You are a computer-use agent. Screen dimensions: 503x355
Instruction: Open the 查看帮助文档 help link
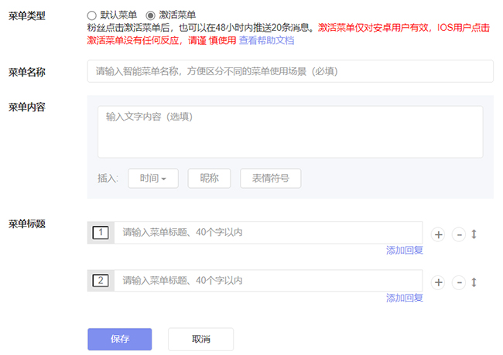[x=266, y=40]
